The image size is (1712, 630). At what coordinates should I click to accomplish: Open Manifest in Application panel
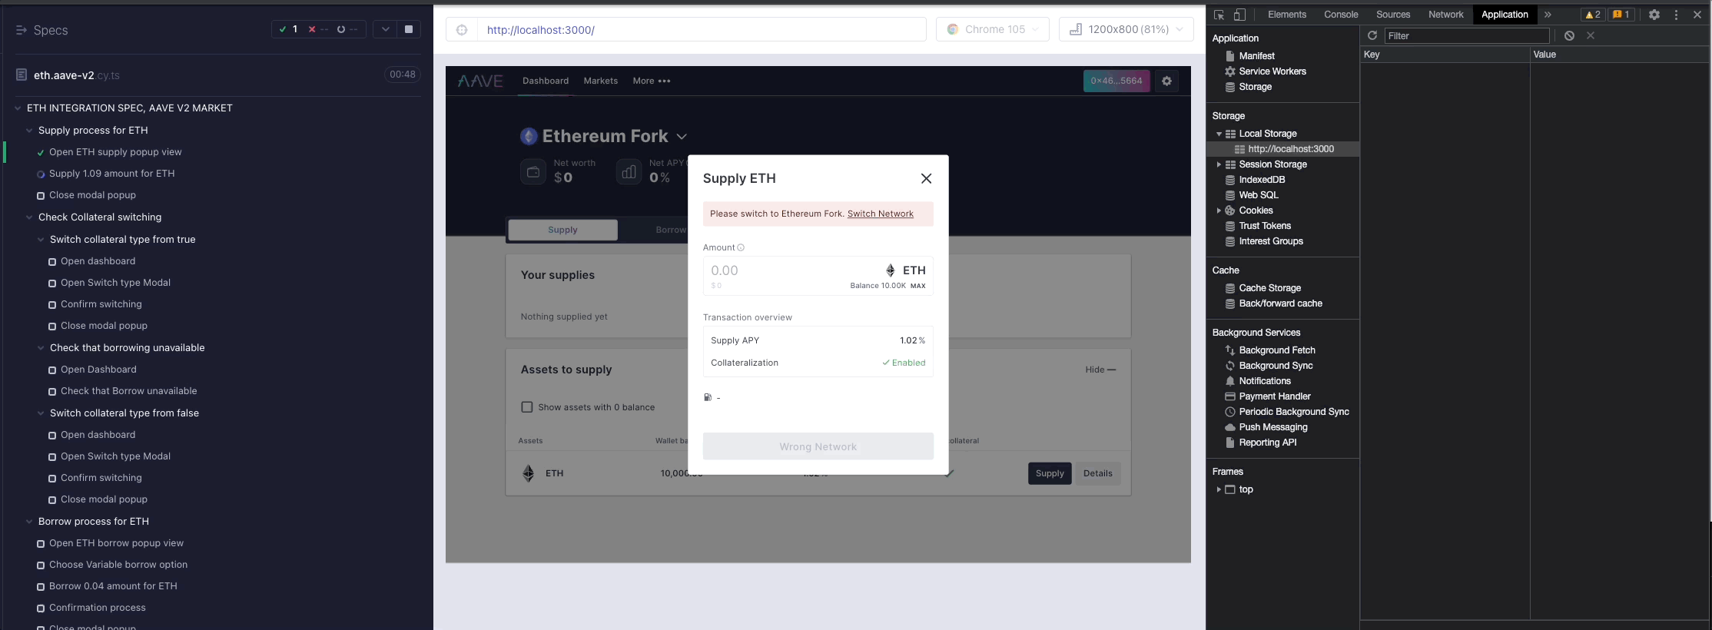[x=1256, y=56]
